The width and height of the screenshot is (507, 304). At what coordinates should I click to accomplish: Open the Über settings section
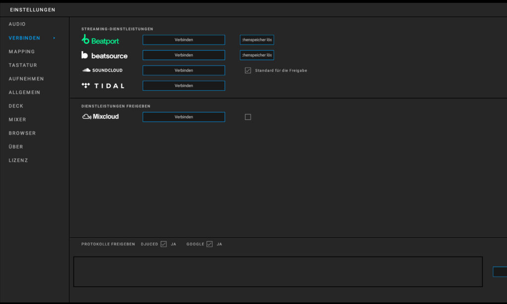[16, 147]
